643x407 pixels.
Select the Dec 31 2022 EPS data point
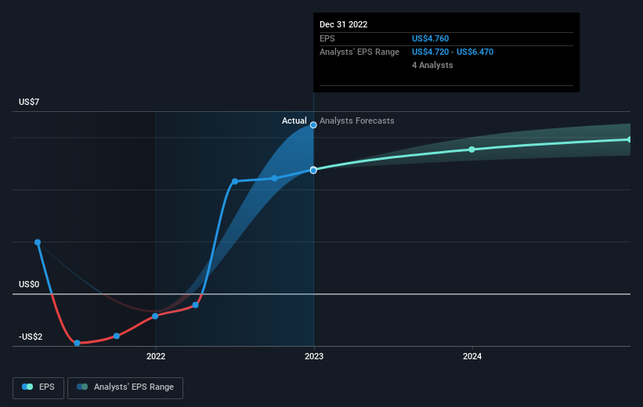click(x=313, y=170)
